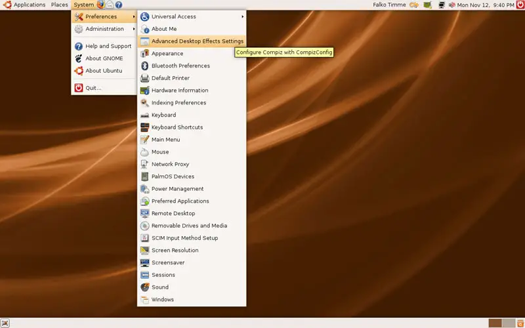Viewport: 525px width, 328px height.
Task: Click the Default Printer icon
Action: (x=144, y=78)
